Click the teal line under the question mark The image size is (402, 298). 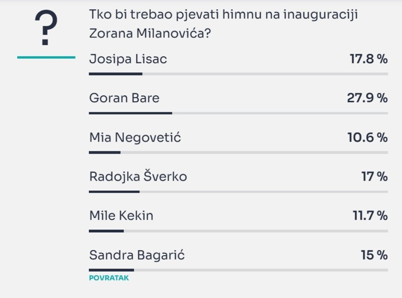pyautogui.click(x=46, y=58)
